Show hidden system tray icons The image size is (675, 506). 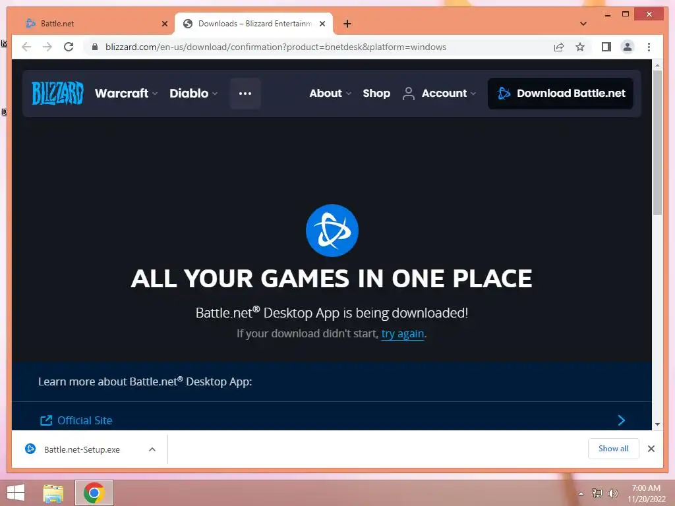[x=581, y=493]
